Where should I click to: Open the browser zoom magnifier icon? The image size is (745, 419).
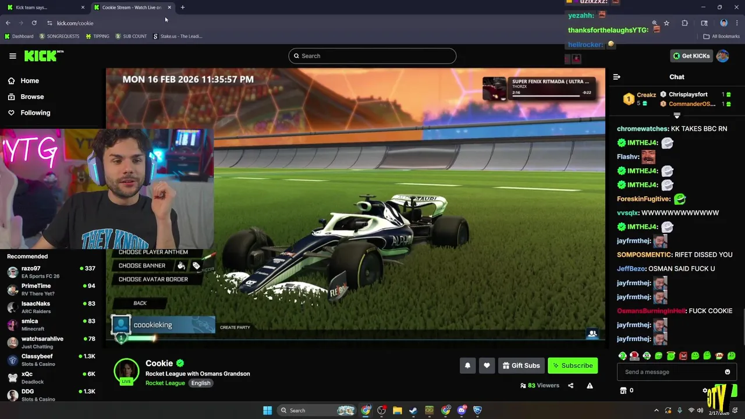tap(655, 23)
